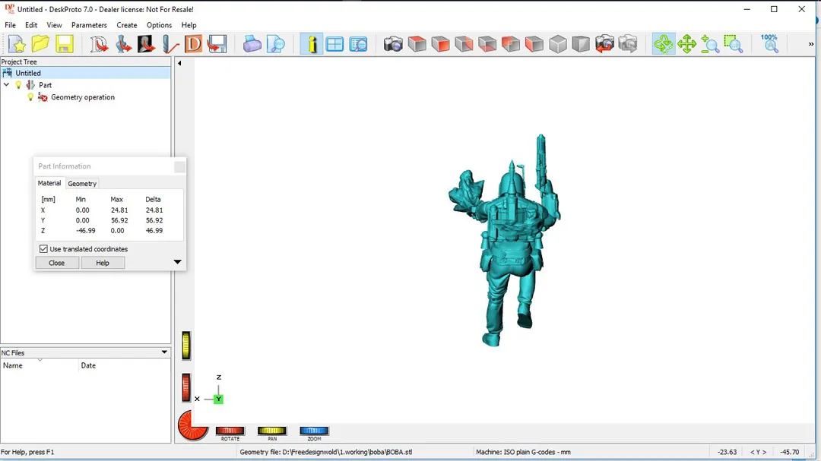The height and width of the screenshot is (461, 821).
Task: Click Close in Part Information
Action: pyautogui.click(x=56, y=263)
